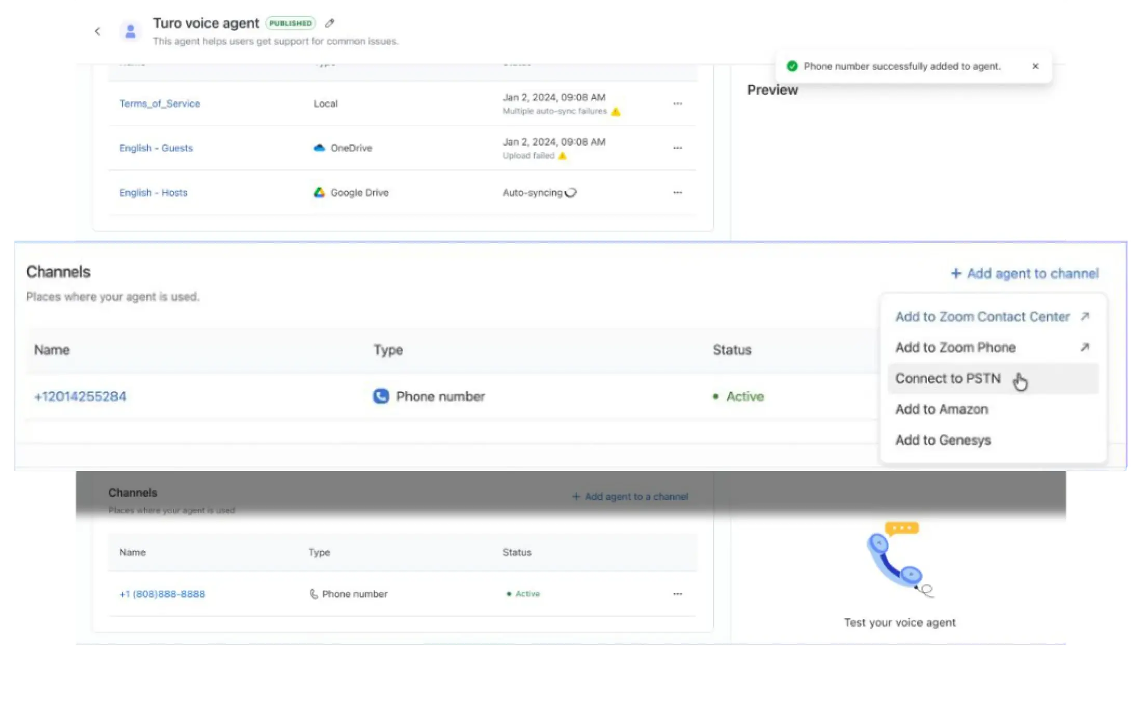
Task: Open the Terms_of_Service knowledge source
Action: click(x=159, y=104)
